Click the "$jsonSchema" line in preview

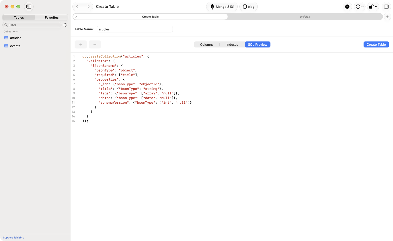point(107,66)
